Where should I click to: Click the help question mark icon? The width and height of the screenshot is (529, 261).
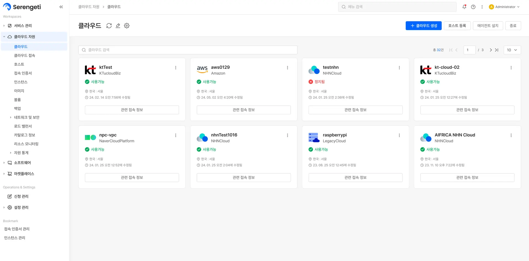point(473,7)
